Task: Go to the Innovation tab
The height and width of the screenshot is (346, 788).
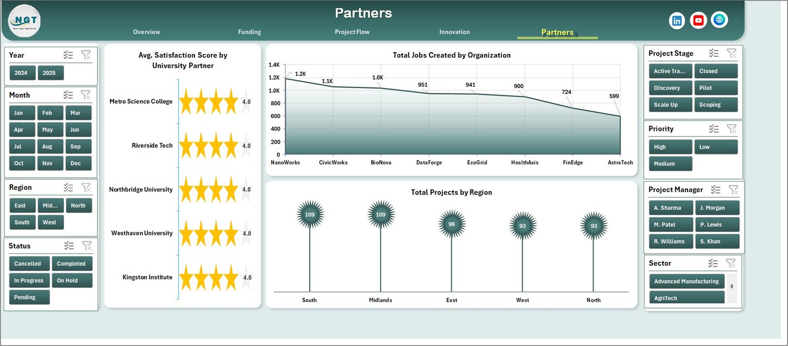Action: pyautogui.click(x=455, y=32)
